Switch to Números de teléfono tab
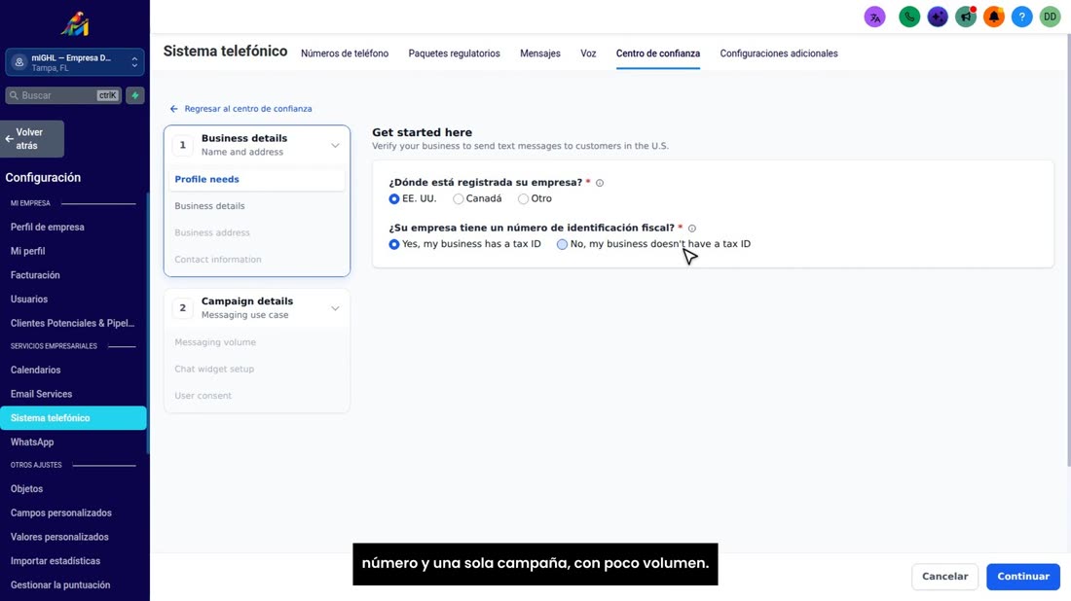The height and width of the screenshot is (601, 1071). (345, 53)
